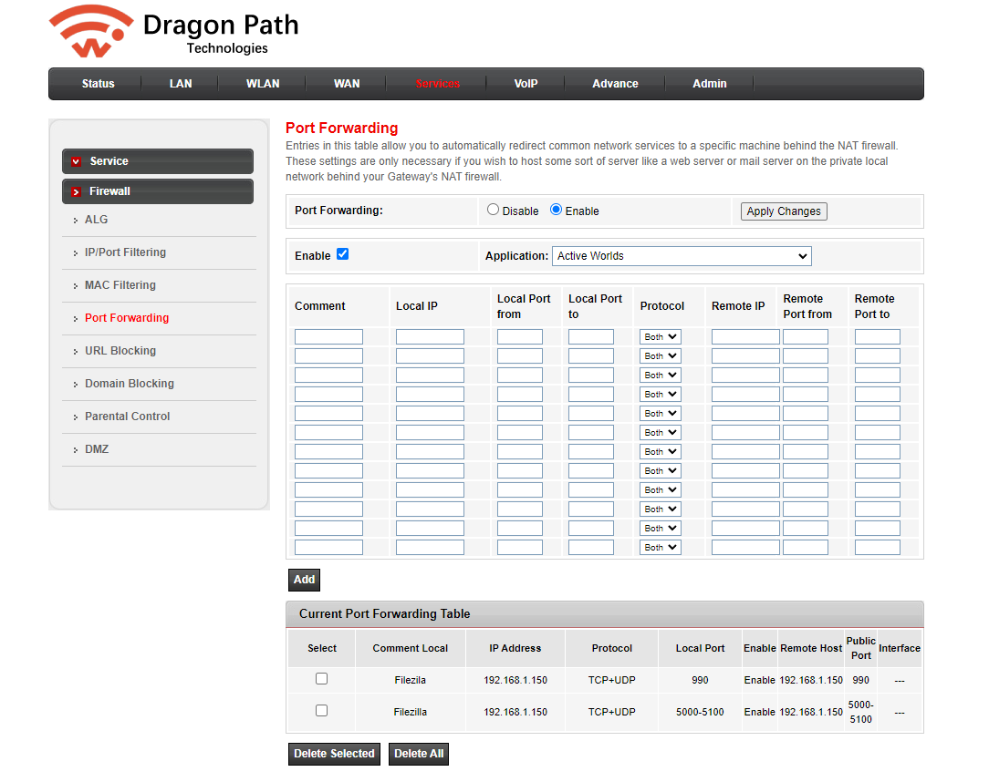Expand the Service section arrow icon
Image resolution: width=989 pixels, height=782 pixels.
pos(77,161)
